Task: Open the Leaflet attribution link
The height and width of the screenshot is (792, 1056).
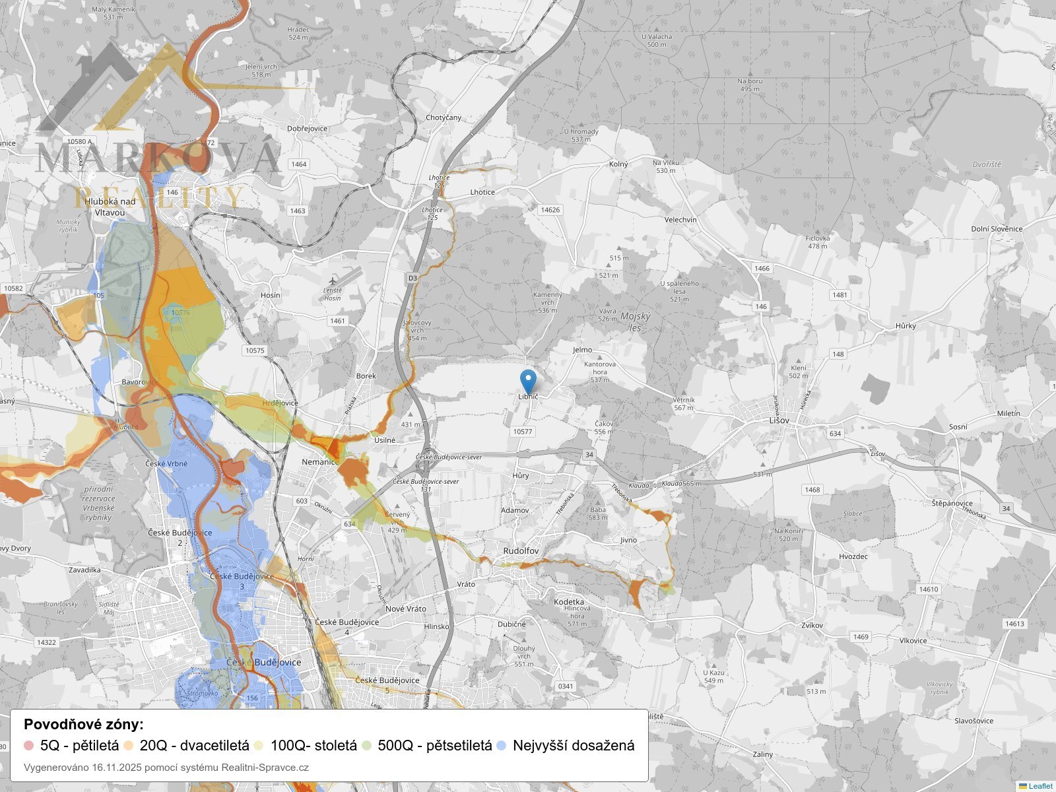Action: 1041,786
